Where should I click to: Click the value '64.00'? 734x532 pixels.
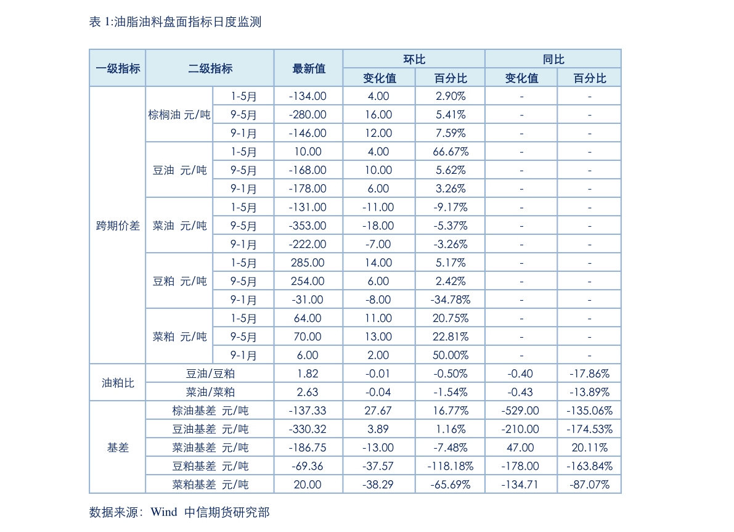308,318
